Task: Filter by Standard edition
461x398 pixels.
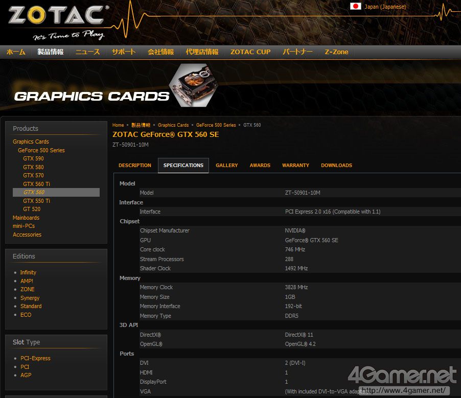Action: (x=31, y=306)
